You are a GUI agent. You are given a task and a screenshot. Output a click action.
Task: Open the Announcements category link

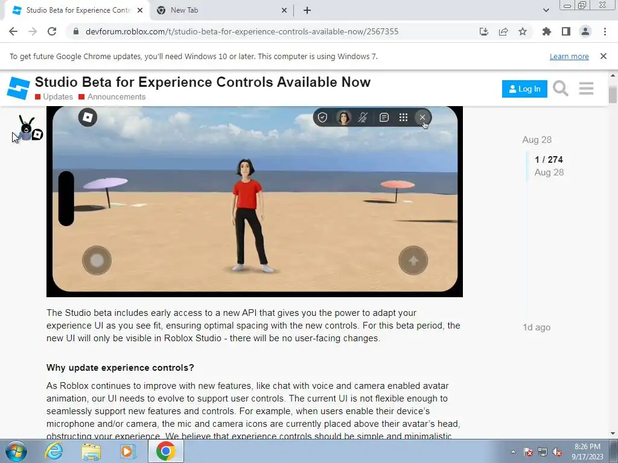click(x=112, y=97)
